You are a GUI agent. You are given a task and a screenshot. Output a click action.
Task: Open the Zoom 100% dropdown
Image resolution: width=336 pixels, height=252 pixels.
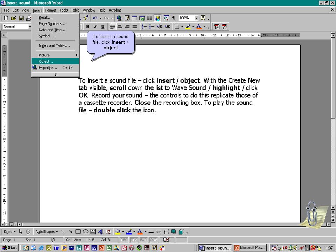tap(196, 18)
